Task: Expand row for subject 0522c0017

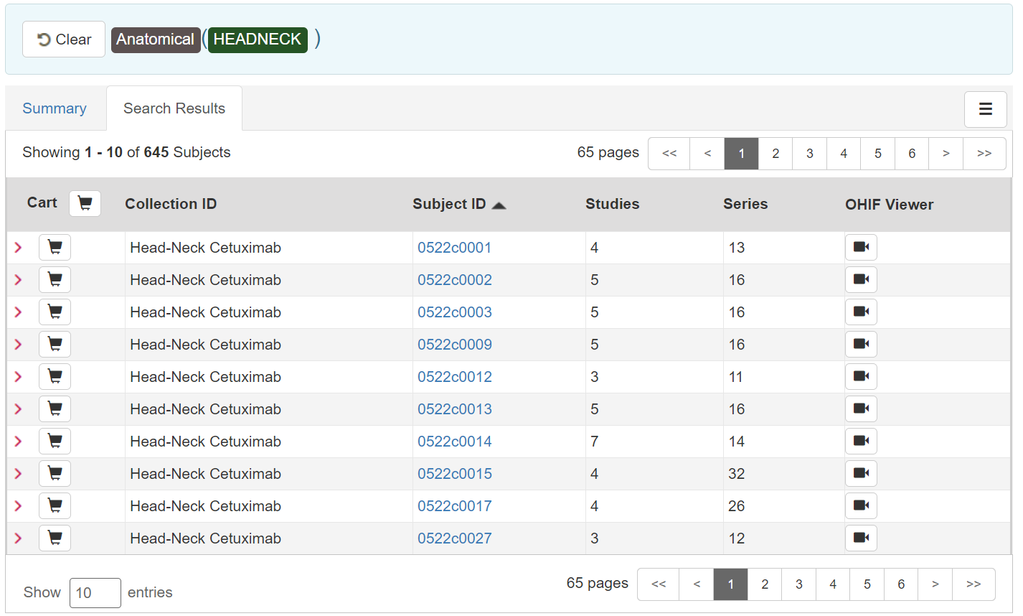Action: click(x=19, y=506)
